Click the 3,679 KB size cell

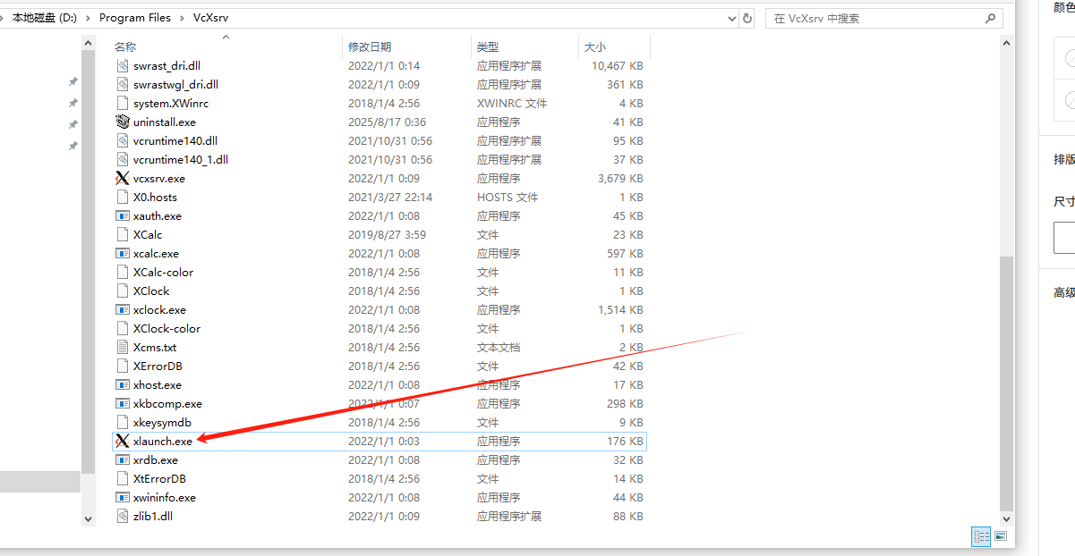point(621,179)
